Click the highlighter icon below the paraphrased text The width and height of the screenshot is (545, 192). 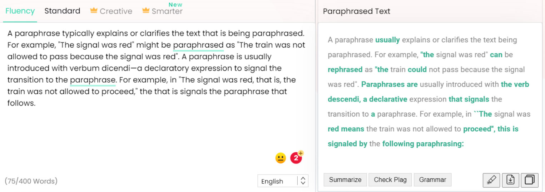491,180
